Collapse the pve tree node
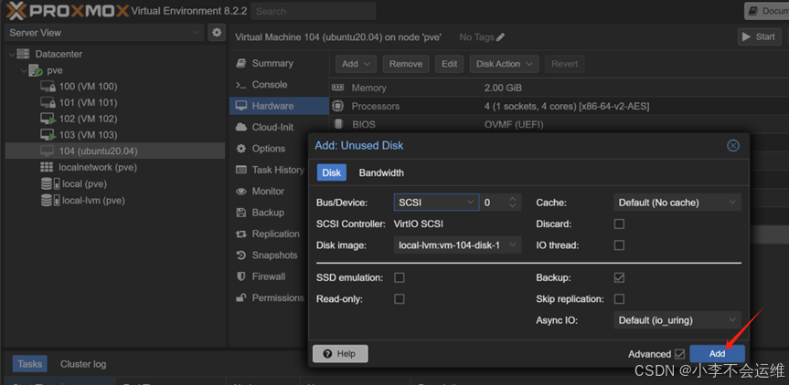789x385 pixels. [23, 70]
